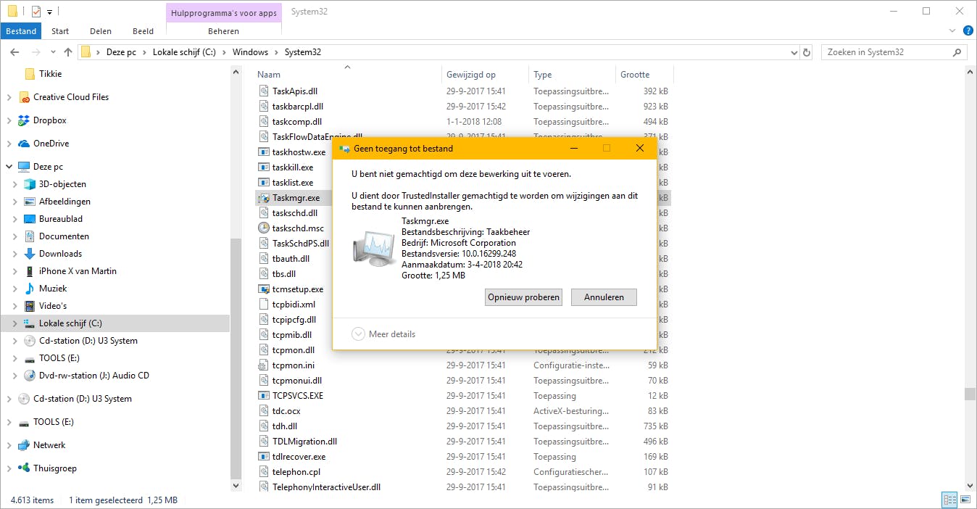Viewport: 977px width, 509px height.
Task: Refresh the System32 folder view
Action: pos(808,52)
